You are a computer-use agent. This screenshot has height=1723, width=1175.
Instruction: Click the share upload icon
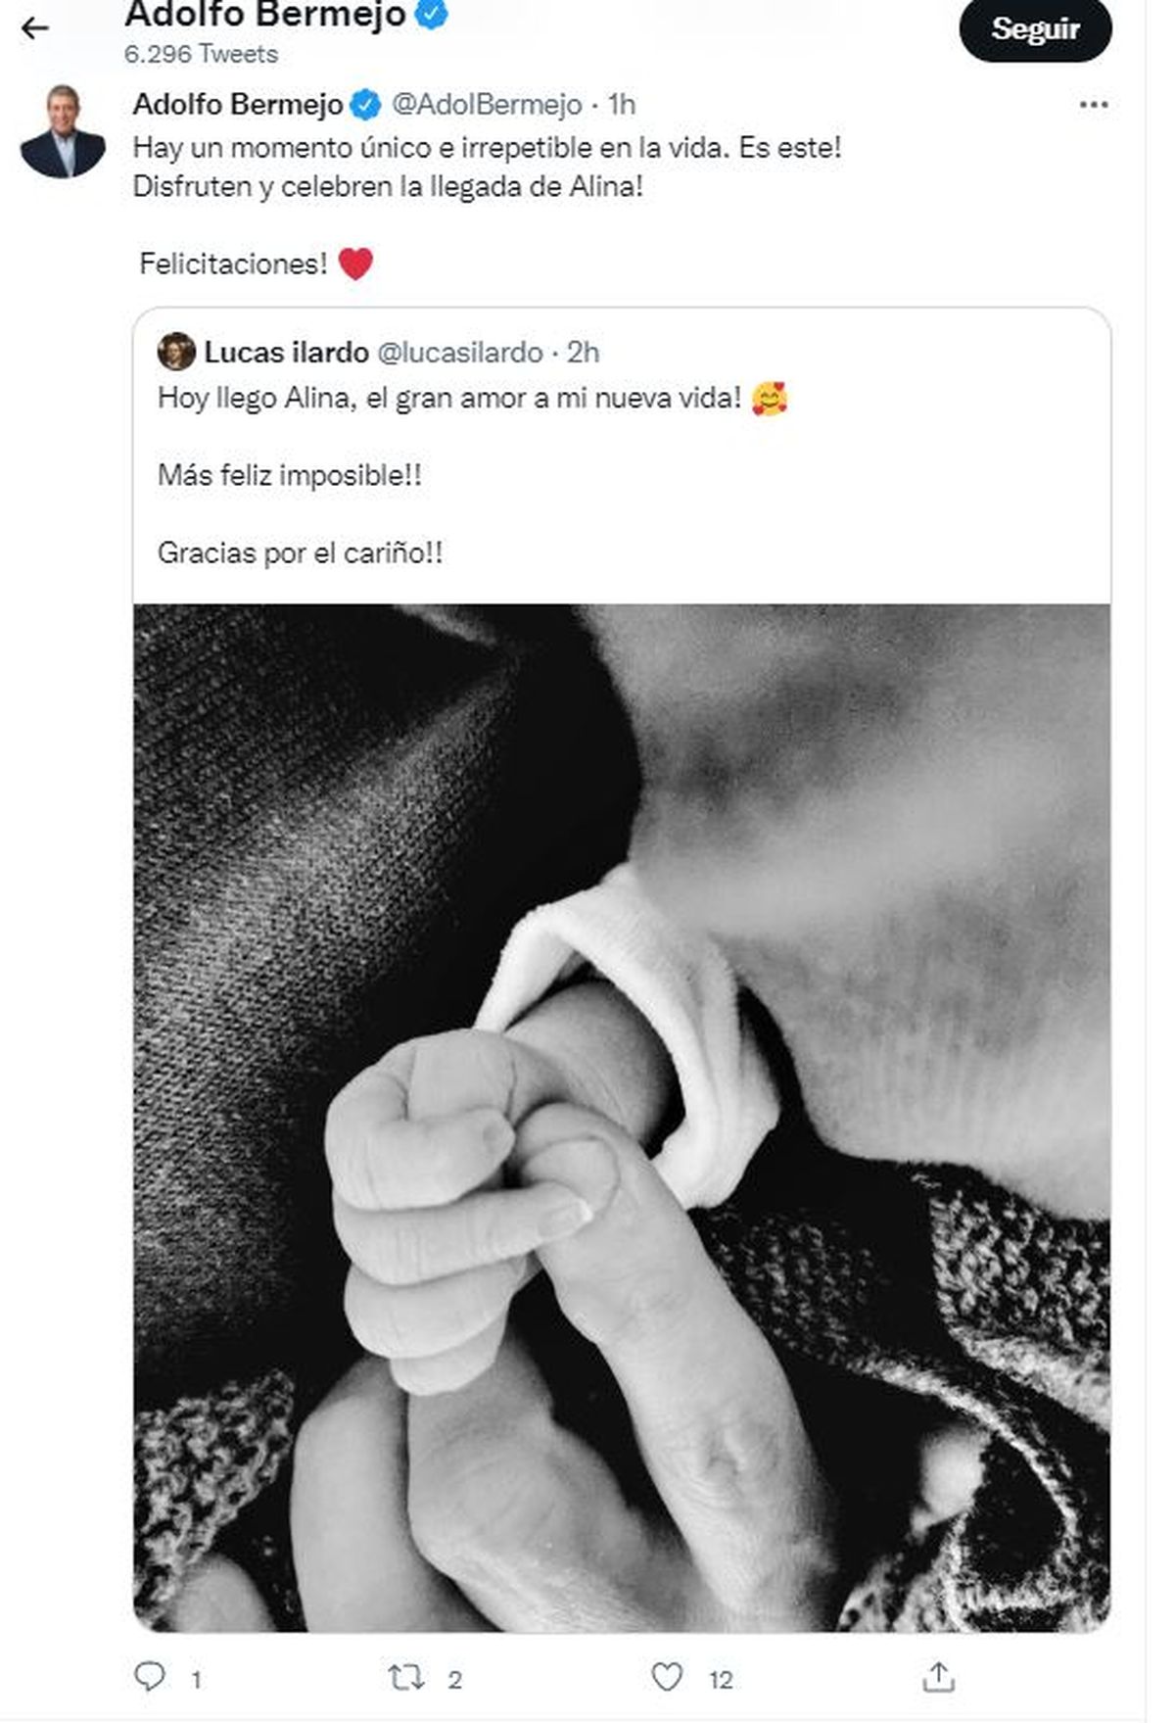pyautogui.click(x=938, y=1677)
